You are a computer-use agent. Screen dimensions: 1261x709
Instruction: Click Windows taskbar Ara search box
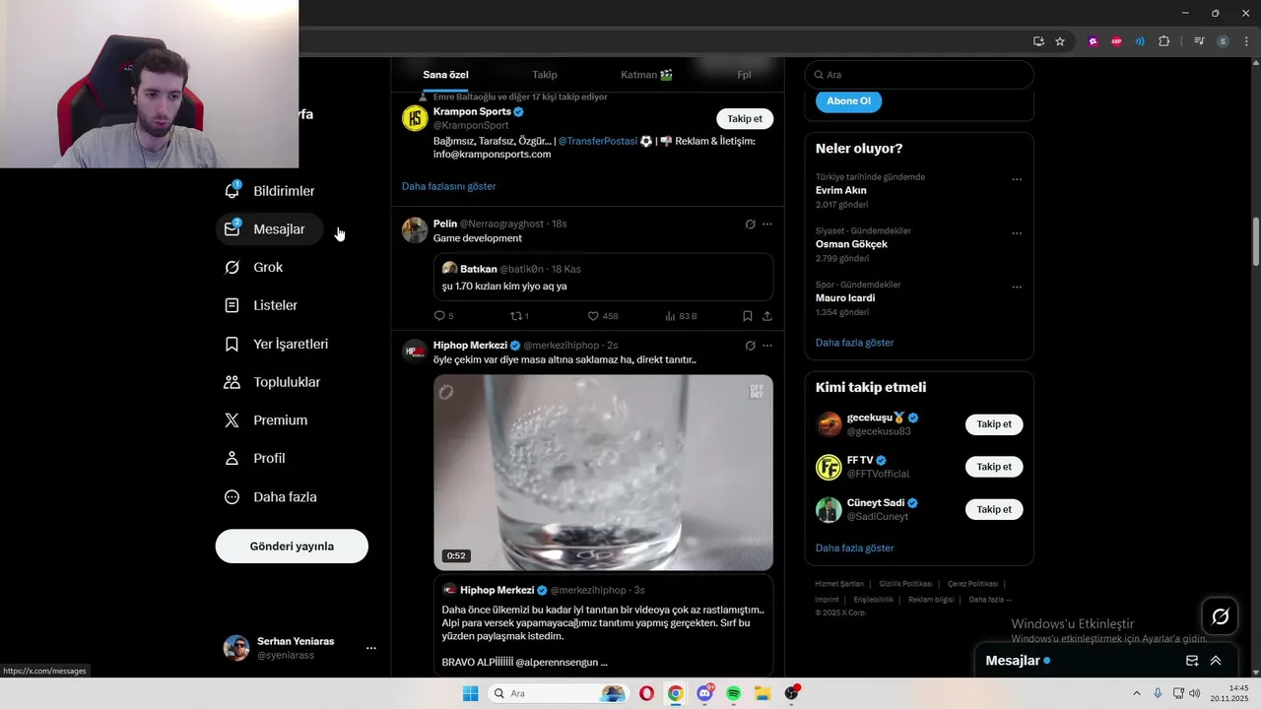pos(559,693)
